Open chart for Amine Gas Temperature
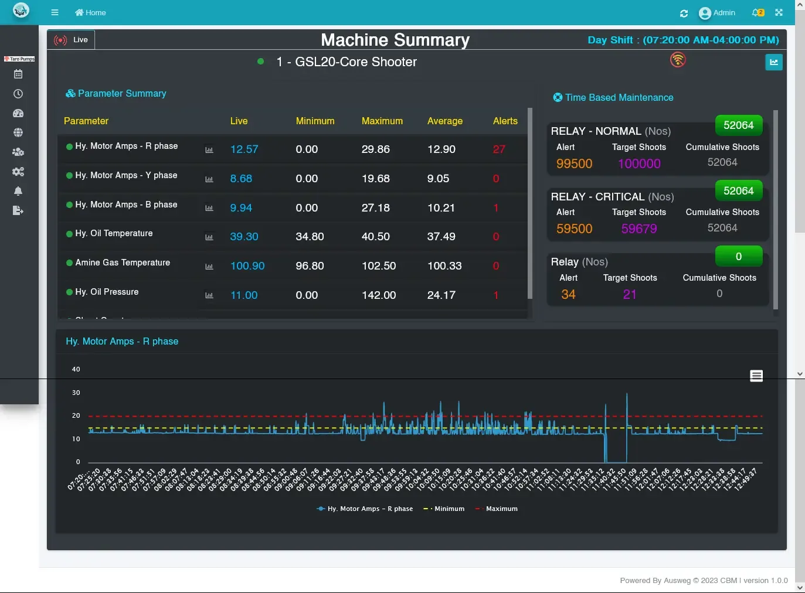The image size is (805, 593). click(209, 267)
